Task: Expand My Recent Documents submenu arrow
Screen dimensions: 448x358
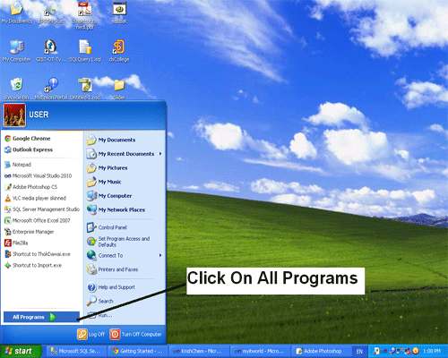Action: pos(160,154)
